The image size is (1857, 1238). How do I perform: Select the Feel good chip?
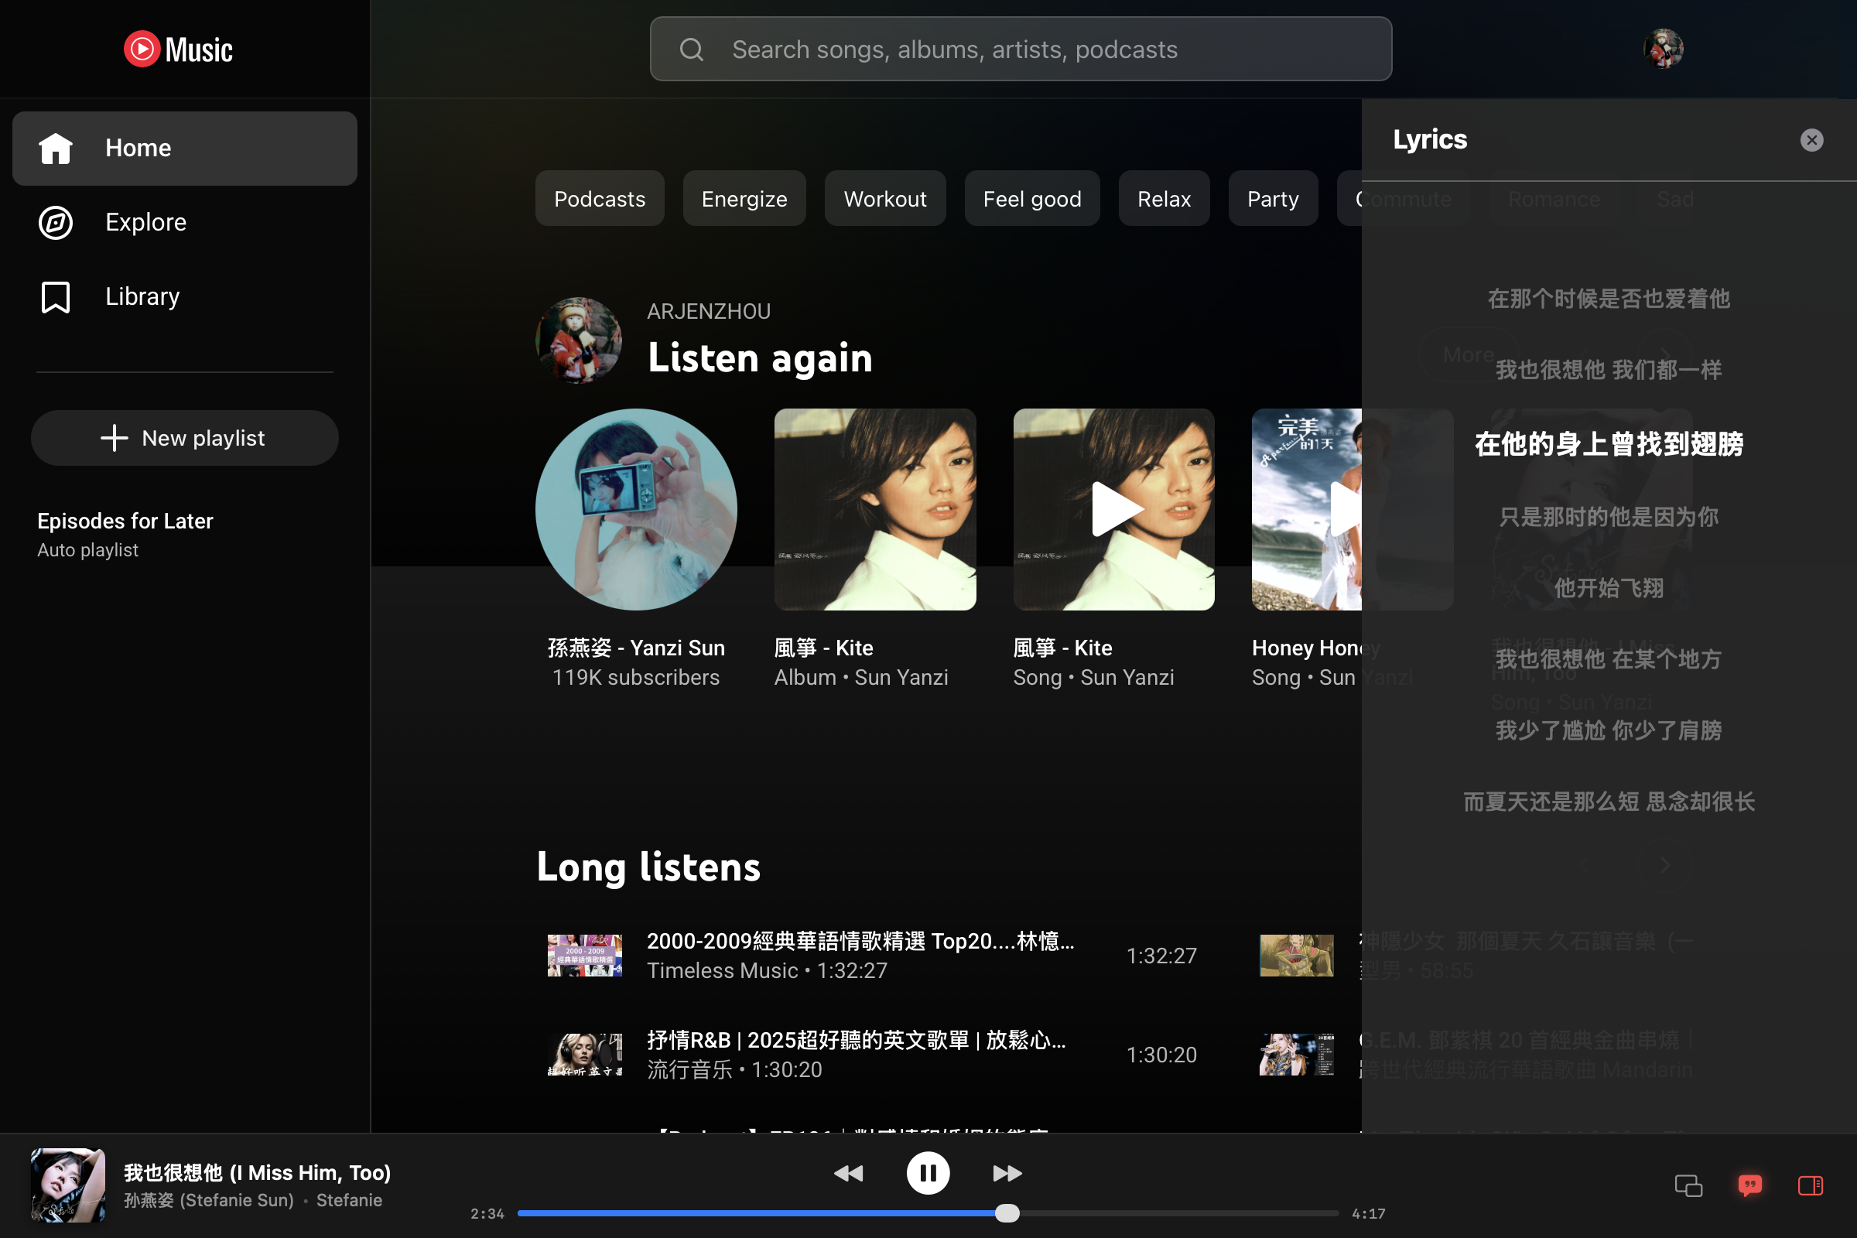point(1032,198)
